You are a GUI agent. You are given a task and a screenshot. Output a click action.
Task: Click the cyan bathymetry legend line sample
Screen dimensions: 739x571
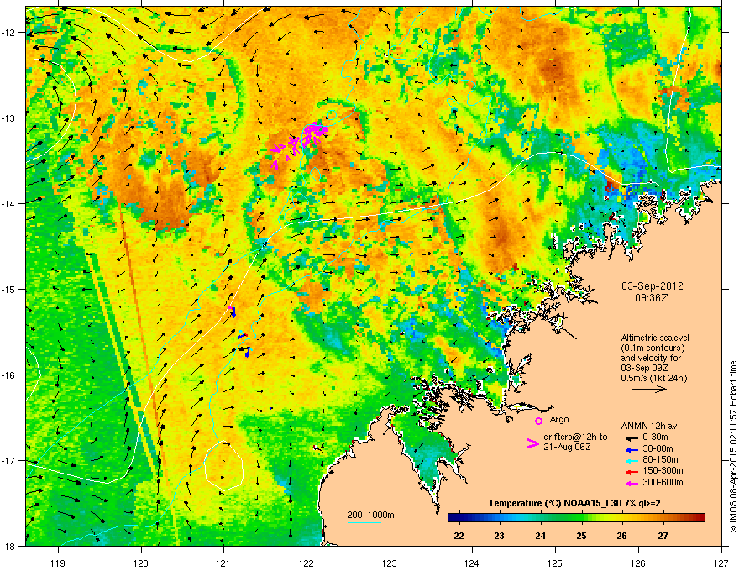click(364, 522)
